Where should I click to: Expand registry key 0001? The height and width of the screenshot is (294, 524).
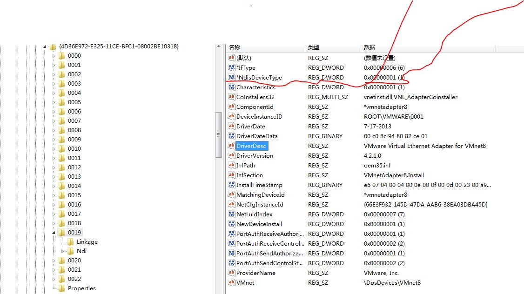pos(54,66)
